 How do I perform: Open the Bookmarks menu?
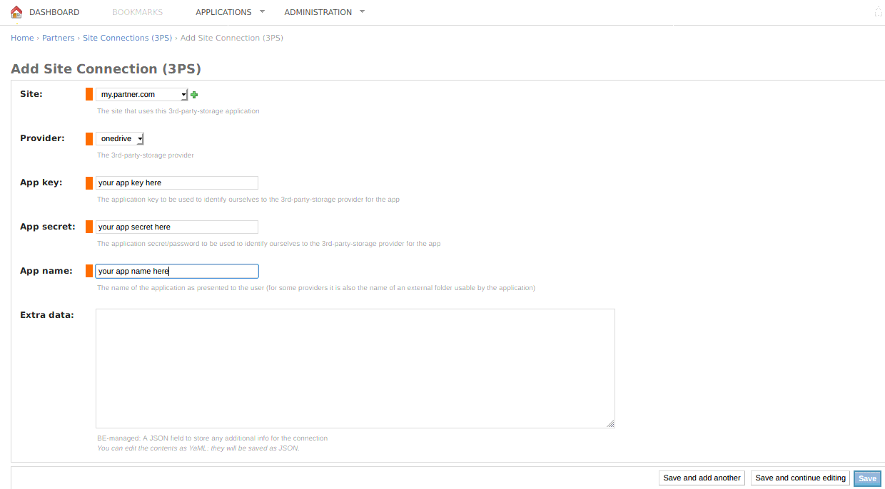click(138, 12)
